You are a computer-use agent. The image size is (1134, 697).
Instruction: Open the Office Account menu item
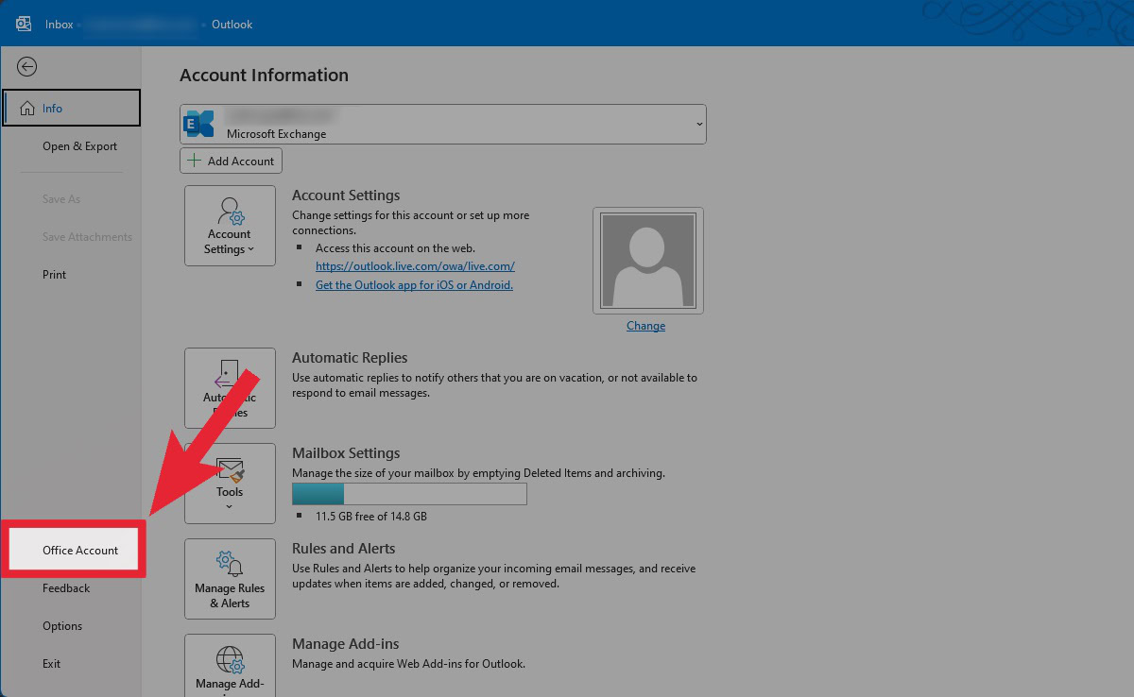coord(80,551)
